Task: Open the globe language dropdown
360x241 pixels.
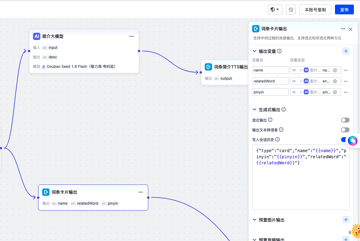Action: click(275, 10)
